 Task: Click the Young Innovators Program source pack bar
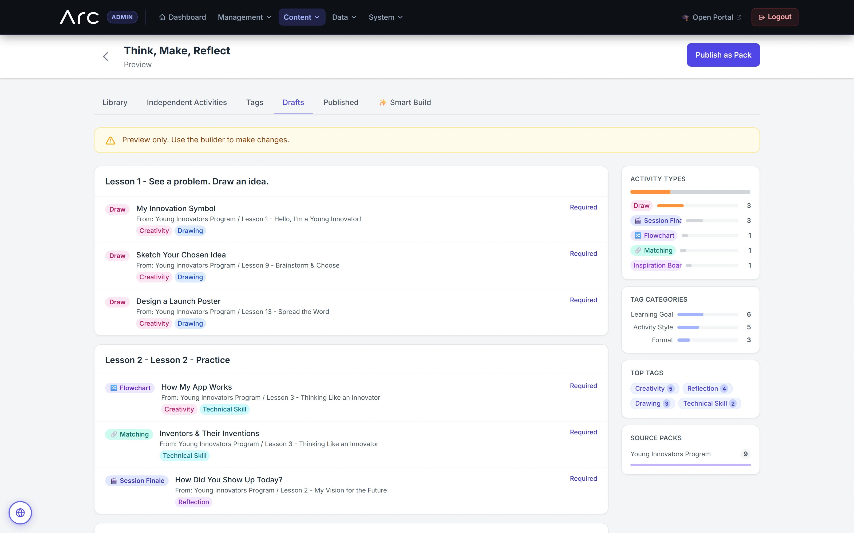[x=690, y=465]
